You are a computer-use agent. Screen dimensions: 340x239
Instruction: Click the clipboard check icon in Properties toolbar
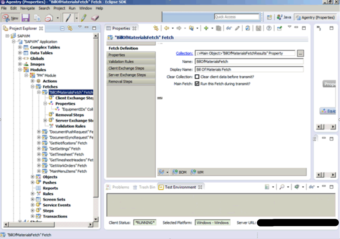pyautogui.click(x=248, y=28)
